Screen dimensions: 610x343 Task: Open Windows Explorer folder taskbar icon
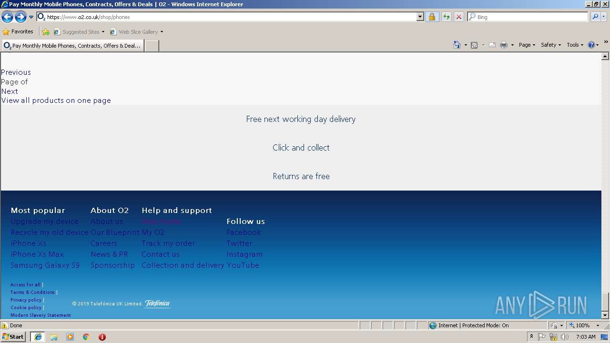click(54, 337)
